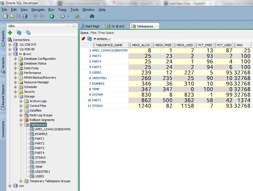The width and height of the screenshot is (253, 191).
Task: Open the Actions dropdown
Action: [102, 39]
